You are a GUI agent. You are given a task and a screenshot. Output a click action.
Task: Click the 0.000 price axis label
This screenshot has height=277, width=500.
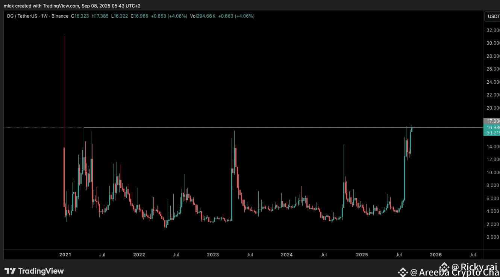click(494, 237)
